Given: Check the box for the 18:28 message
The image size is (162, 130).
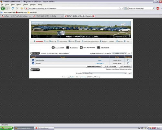Looking at the screenshot, I should [x=128, y=60].
